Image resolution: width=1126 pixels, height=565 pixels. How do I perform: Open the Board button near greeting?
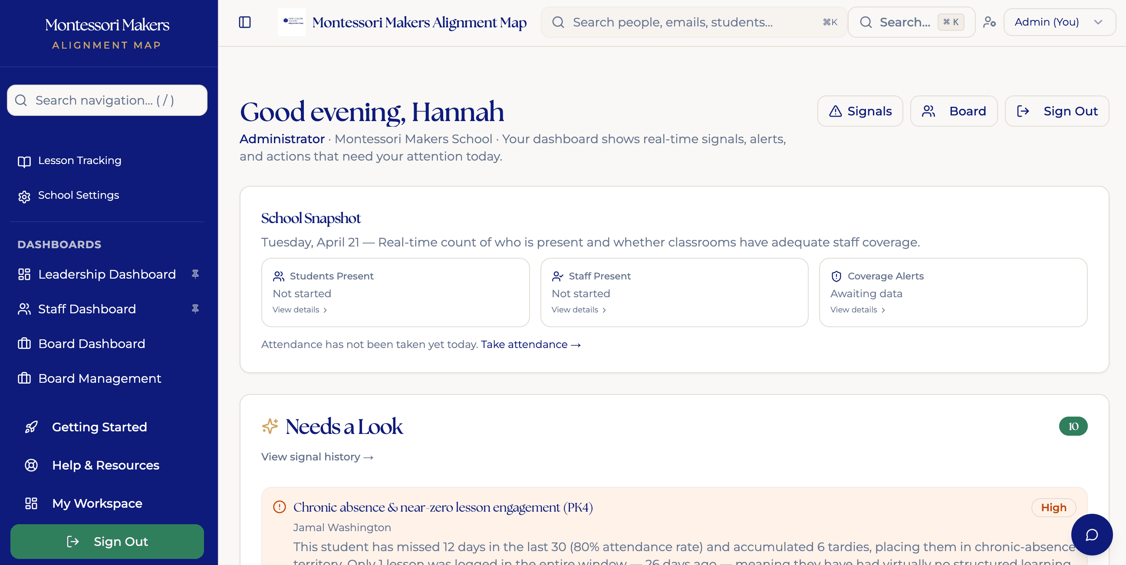pyautogui.click(x=954, y=111)
